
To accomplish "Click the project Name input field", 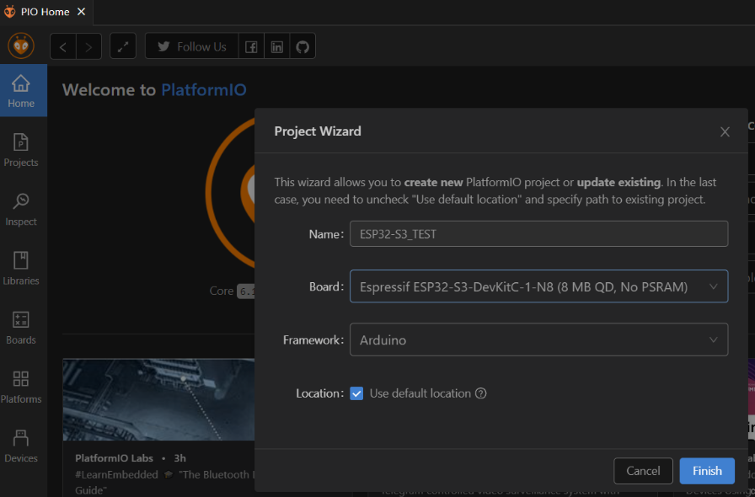I will click(538, 233).
